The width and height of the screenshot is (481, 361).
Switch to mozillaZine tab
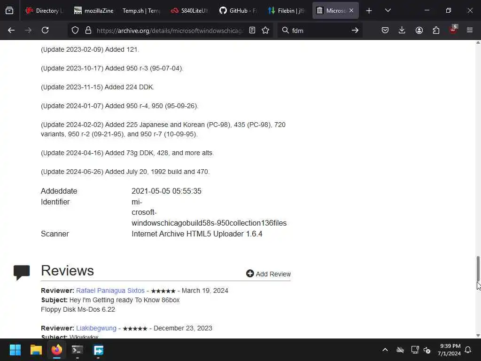[x=93, y=10]
